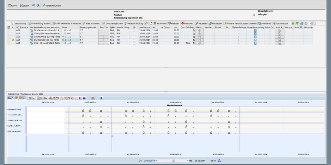Click Metho clock button in ASS 100 row

200,43
